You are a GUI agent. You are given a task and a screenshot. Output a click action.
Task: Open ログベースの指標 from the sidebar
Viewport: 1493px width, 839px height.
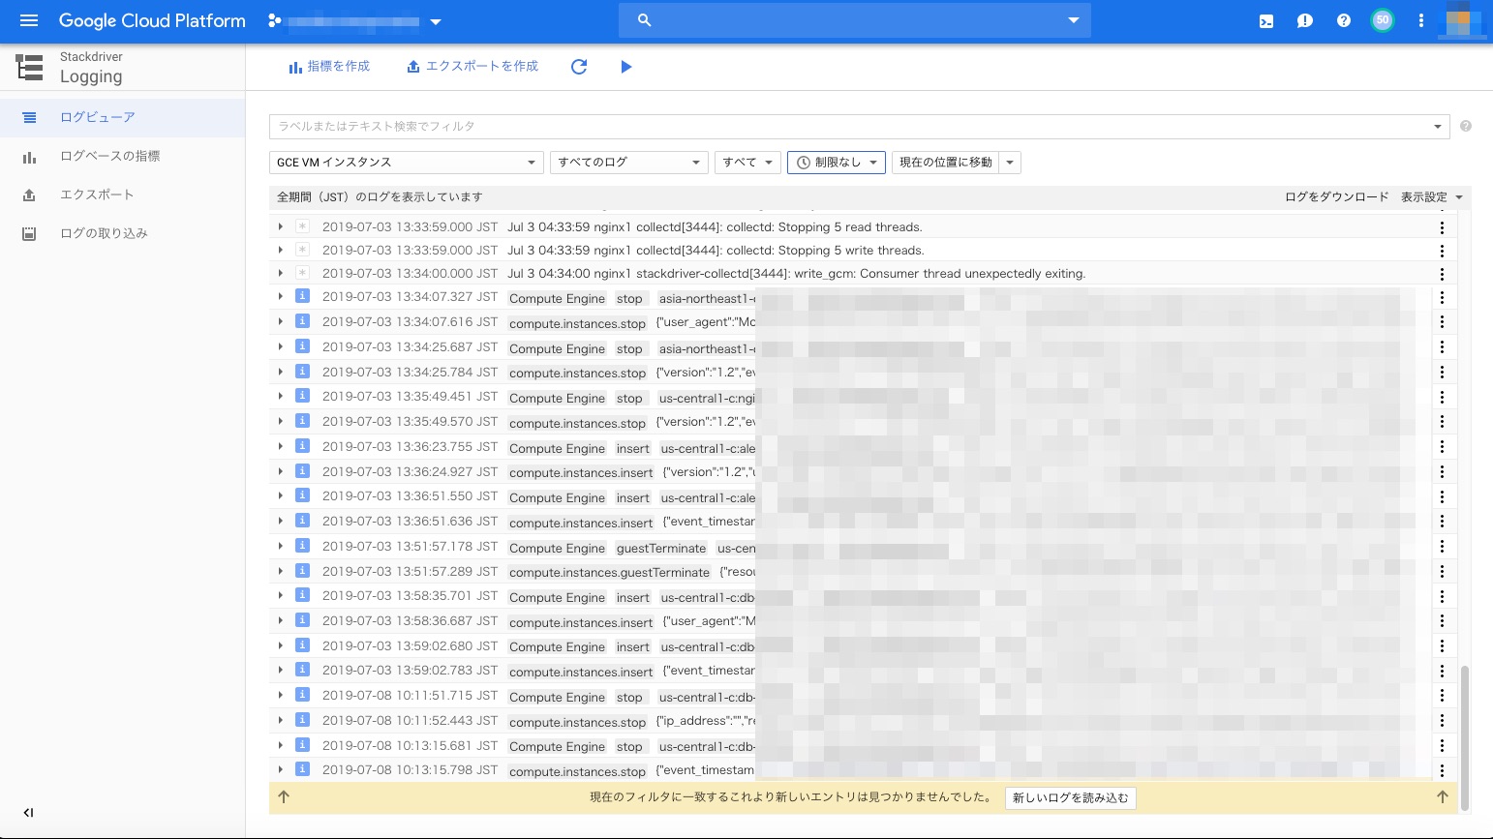(x=109, y=156)
